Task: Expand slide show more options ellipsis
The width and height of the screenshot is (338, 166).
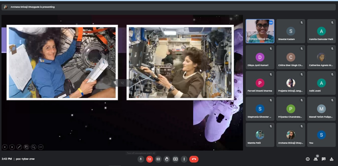Action: [x=40, y=147]
